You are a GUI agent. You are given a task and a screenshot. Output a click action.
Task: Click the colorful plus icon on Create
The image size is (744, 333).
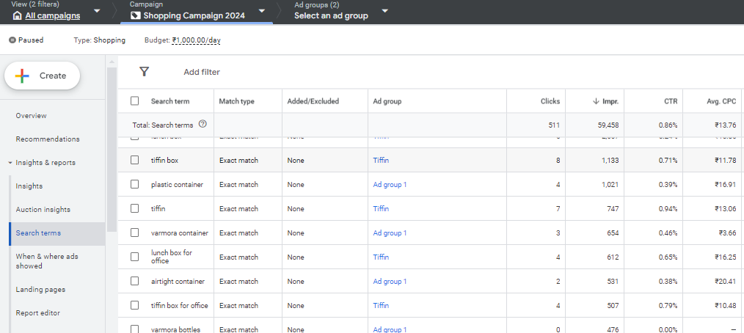click(x=23, y=76)
